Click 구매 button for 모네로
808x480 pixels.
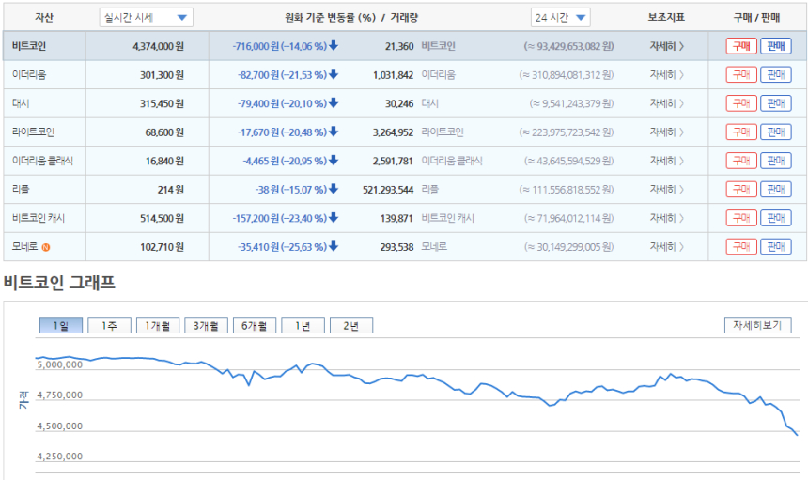(741, 247)
